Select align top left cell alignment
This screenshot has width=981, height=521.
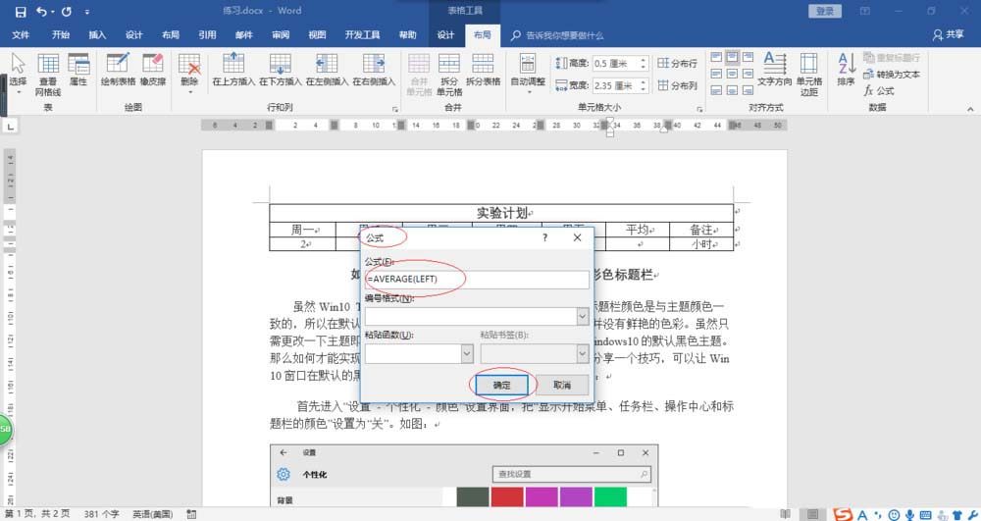click(x=716, y=58)
